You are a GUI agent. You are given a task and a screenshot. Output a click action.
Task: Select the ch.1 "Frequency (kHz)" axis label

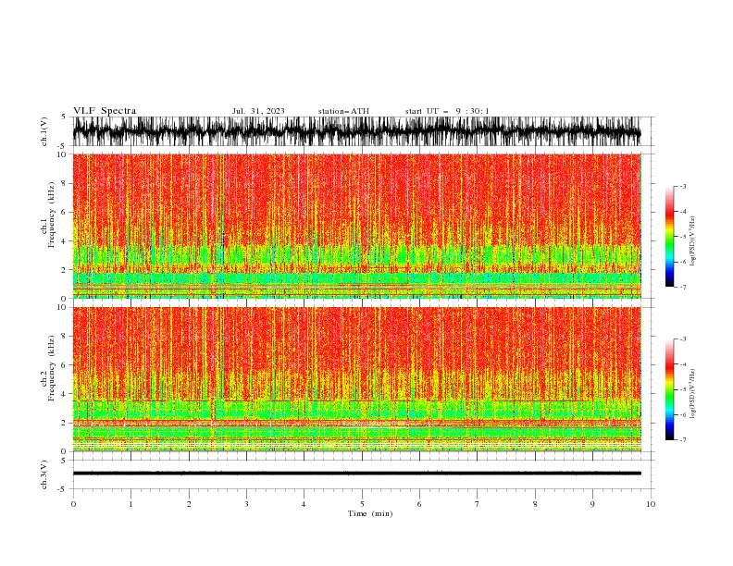click(51, 215)
